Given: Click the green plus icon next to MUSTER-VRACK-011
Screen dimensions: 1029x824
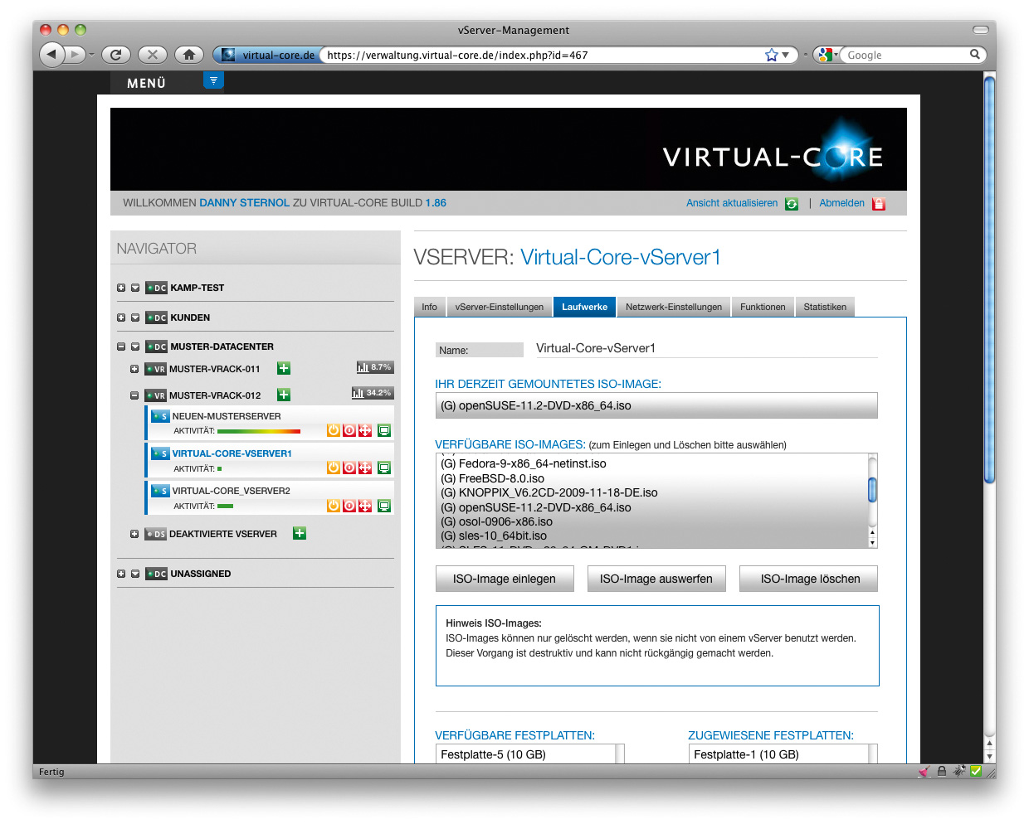Looking at the screenshot, I should click(283, 367).
